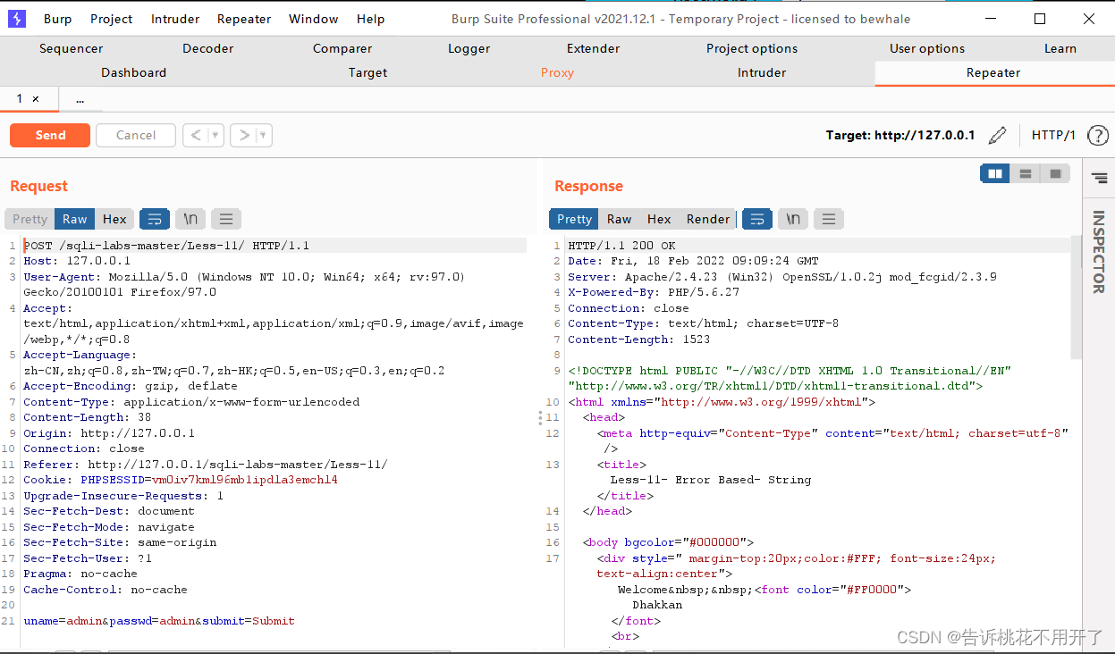Open the Help menu
Viewport: 1115px width, 654px height.
pyautogui.click(x=370, y=19)
